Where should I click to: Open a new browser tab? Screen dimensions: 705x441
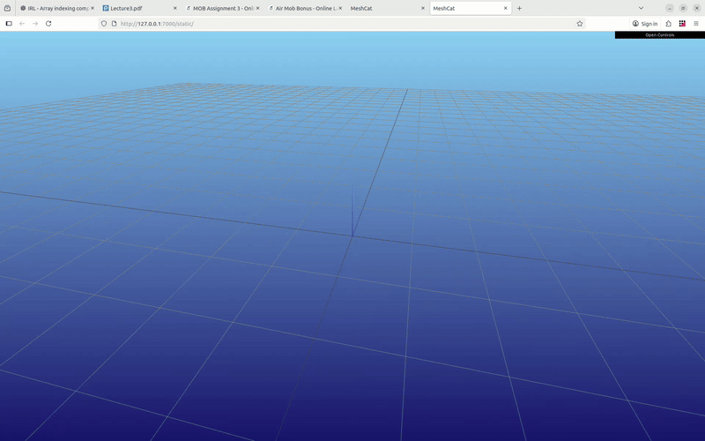click(519, 8)
